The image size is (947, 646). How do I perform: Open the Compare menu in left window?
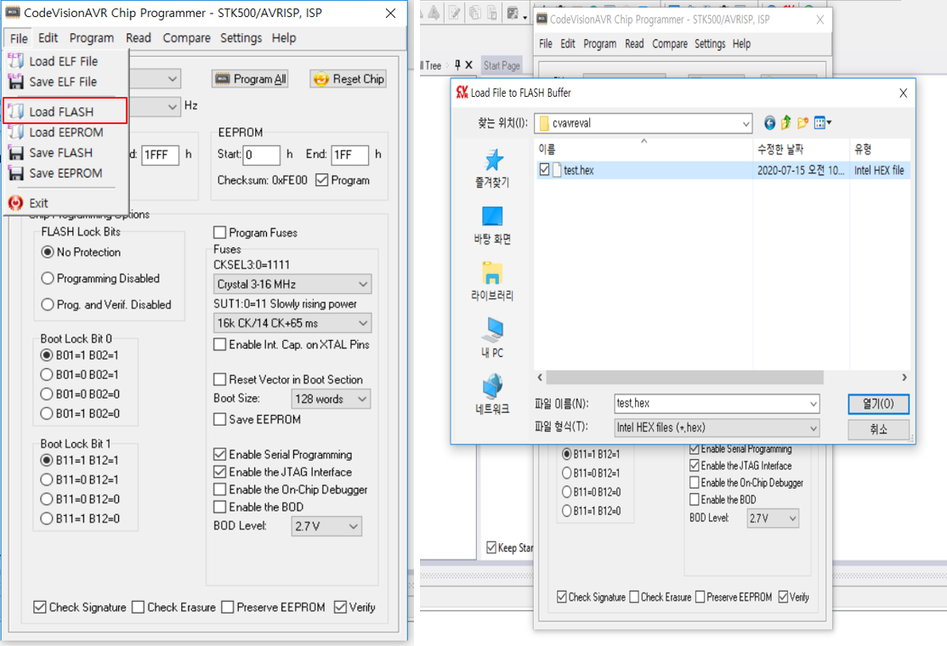[187, 38]
